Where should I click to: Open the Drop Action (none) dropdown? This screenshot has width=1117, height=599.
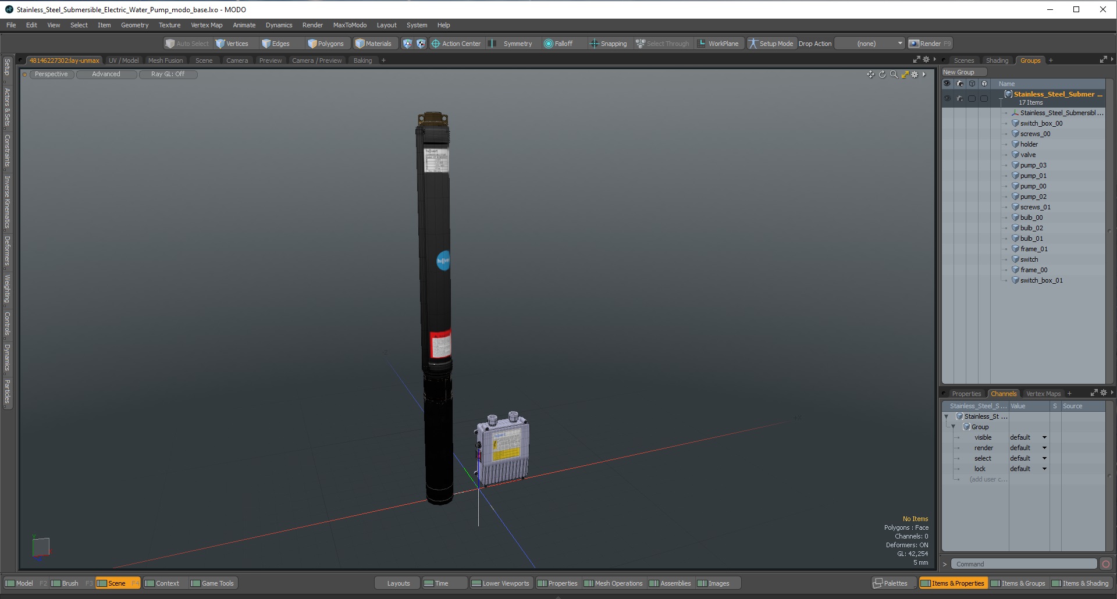870,44
